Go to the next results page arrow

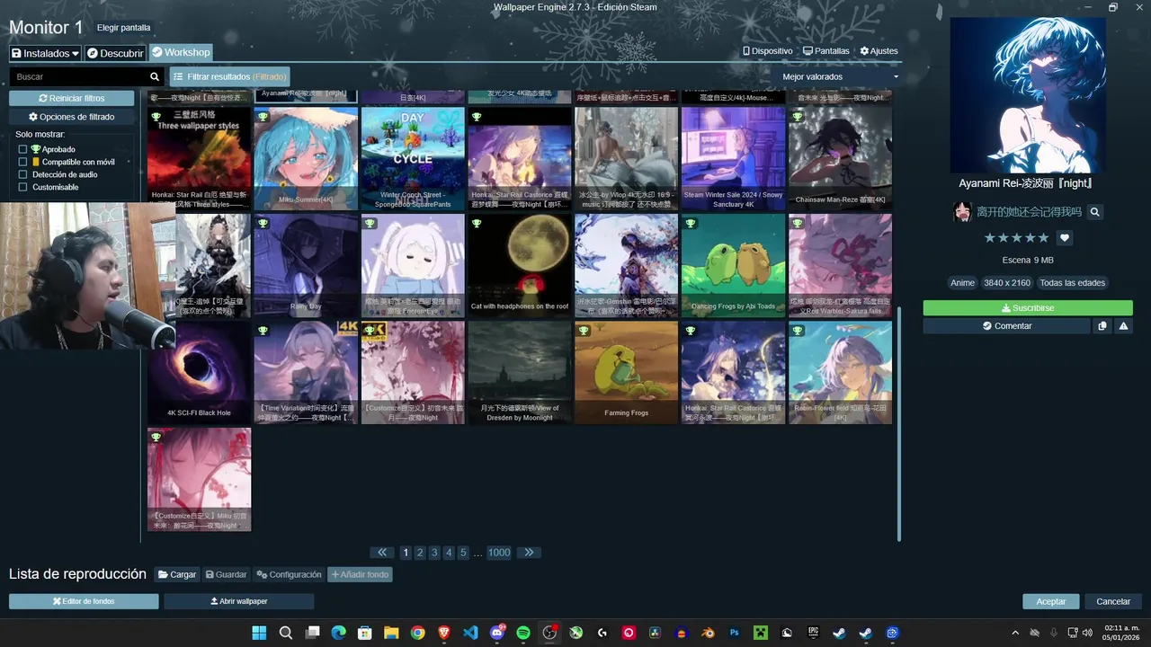[529, 553]
